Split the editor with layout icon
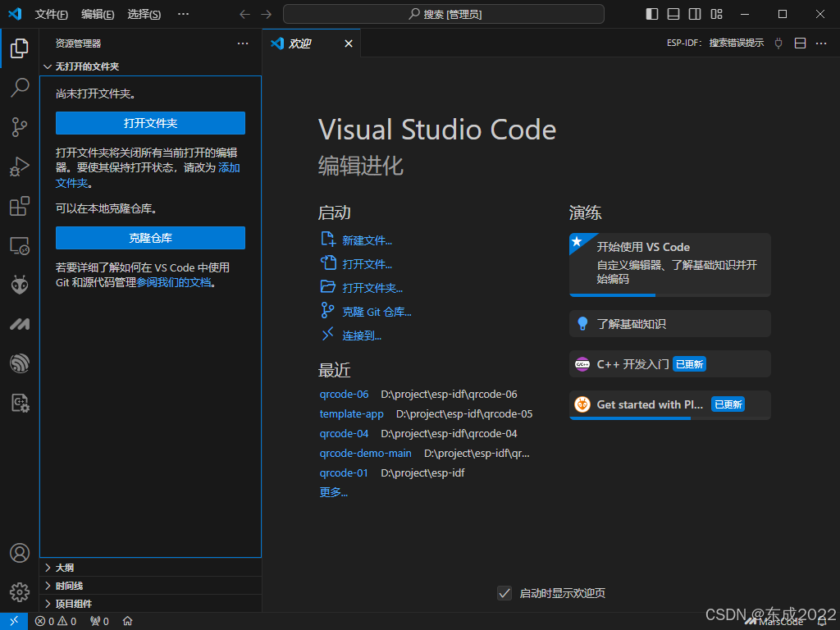Viewport: 840px width, 630px height. pos(800,43)
